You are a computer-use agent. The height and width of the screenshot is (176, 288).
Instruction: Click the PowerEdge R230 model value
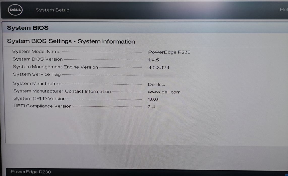[169, 52]
